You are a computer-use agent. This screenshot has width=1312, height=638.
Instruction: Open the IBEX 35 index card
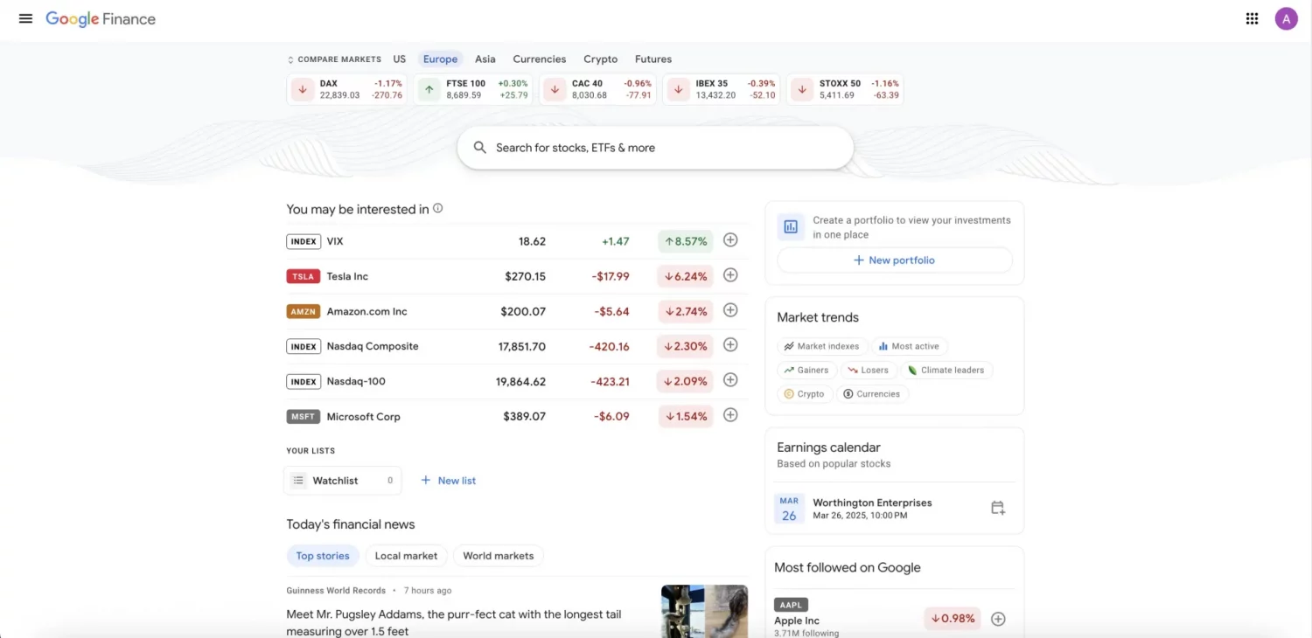pyautogui.click(x=722, y=89)
